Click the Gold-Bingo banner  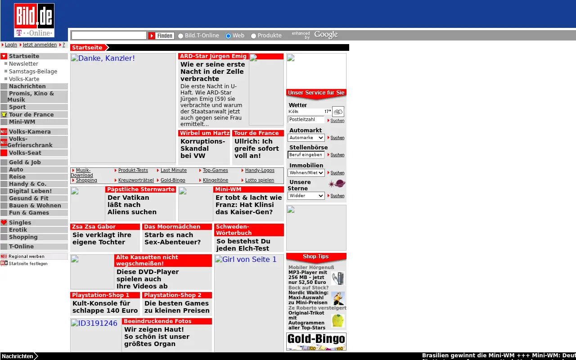point(316,342)
